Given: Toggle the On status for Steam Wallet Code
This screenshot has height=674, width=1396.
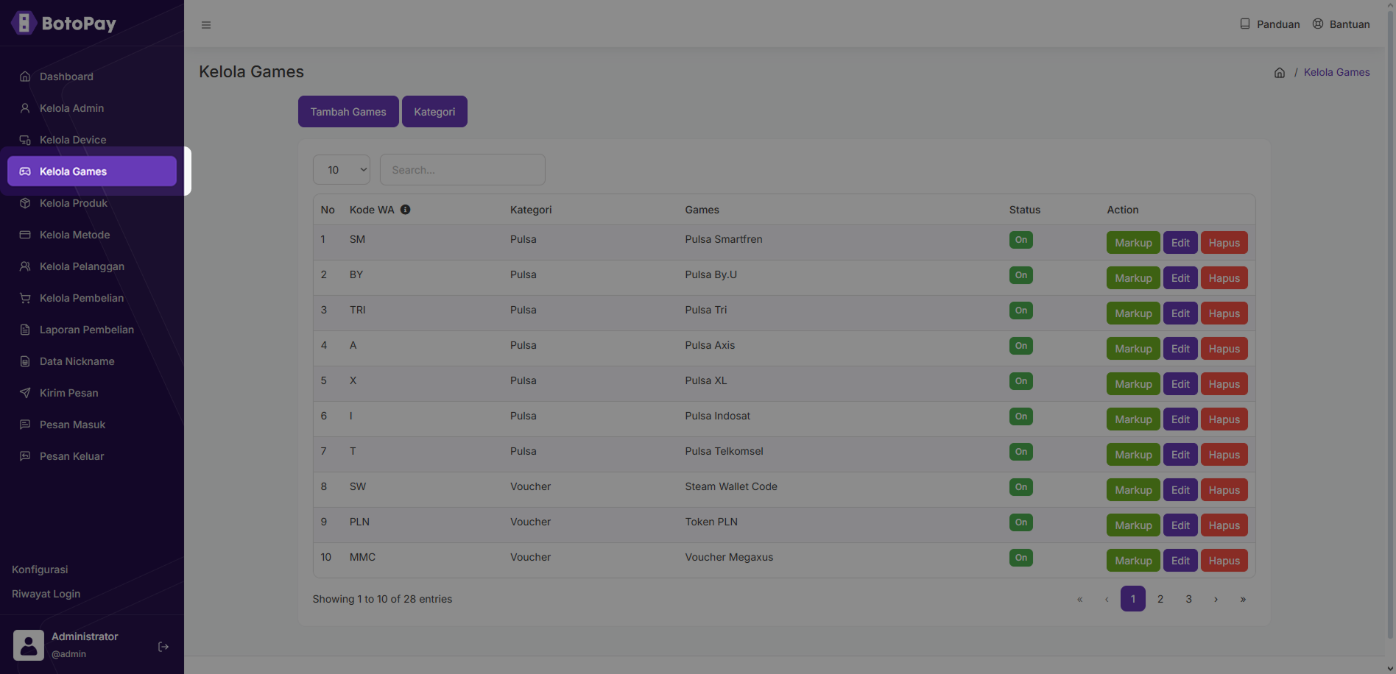Looking at the screenshot, I should point(1020,487).
